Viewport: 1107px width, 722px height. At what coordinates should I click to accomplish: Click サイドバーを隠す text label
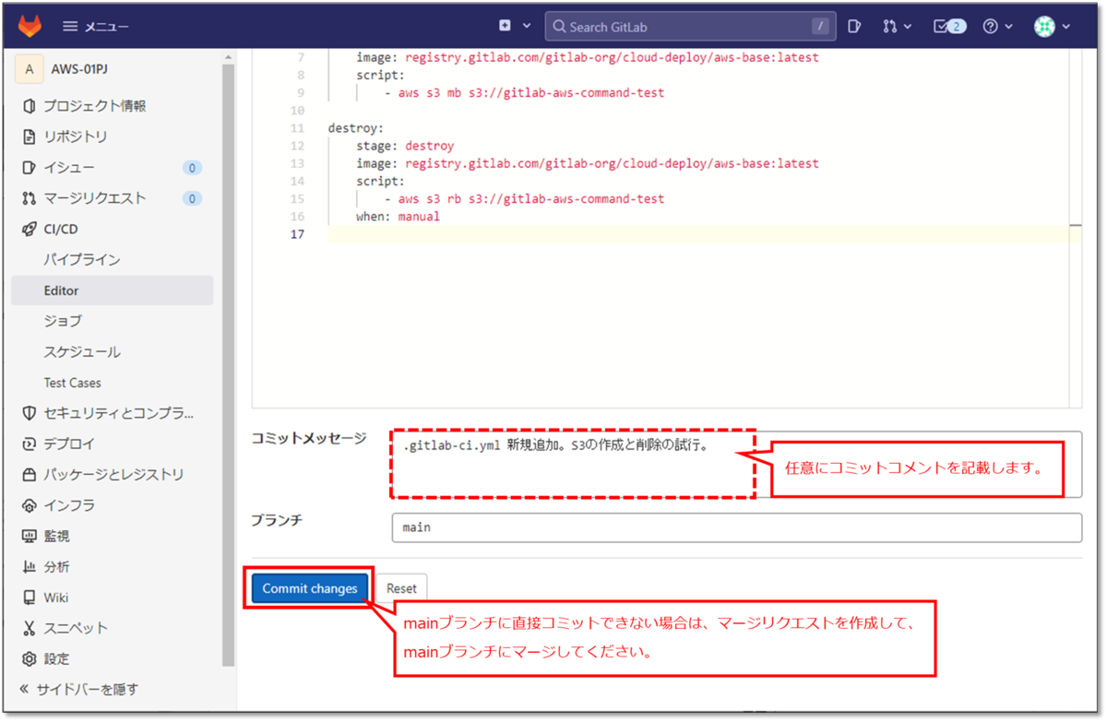[87, 689]
